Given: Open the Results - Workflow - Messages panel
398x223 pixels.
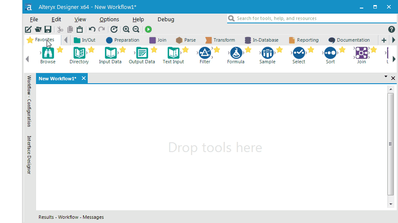Looking at the screenshot, I should (71, 217).
